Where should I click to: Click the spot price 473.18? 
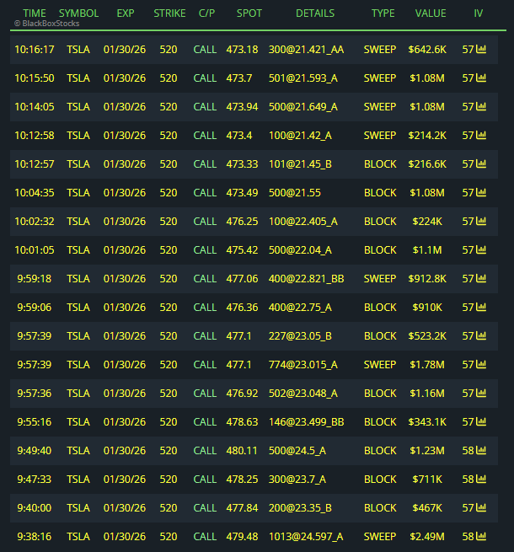coord(242,49)
